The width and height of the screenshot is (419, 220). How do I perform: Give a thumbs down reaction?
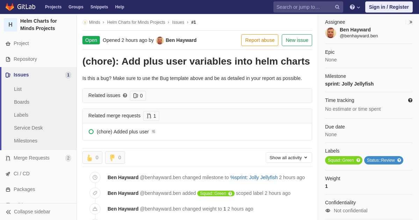click(x=115, y=157)
